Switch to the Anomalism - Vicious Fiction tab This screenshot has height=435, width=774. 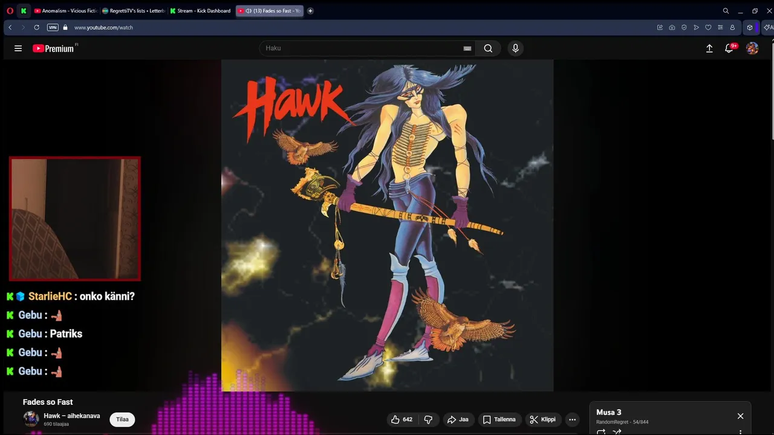[x=65, y=11]
